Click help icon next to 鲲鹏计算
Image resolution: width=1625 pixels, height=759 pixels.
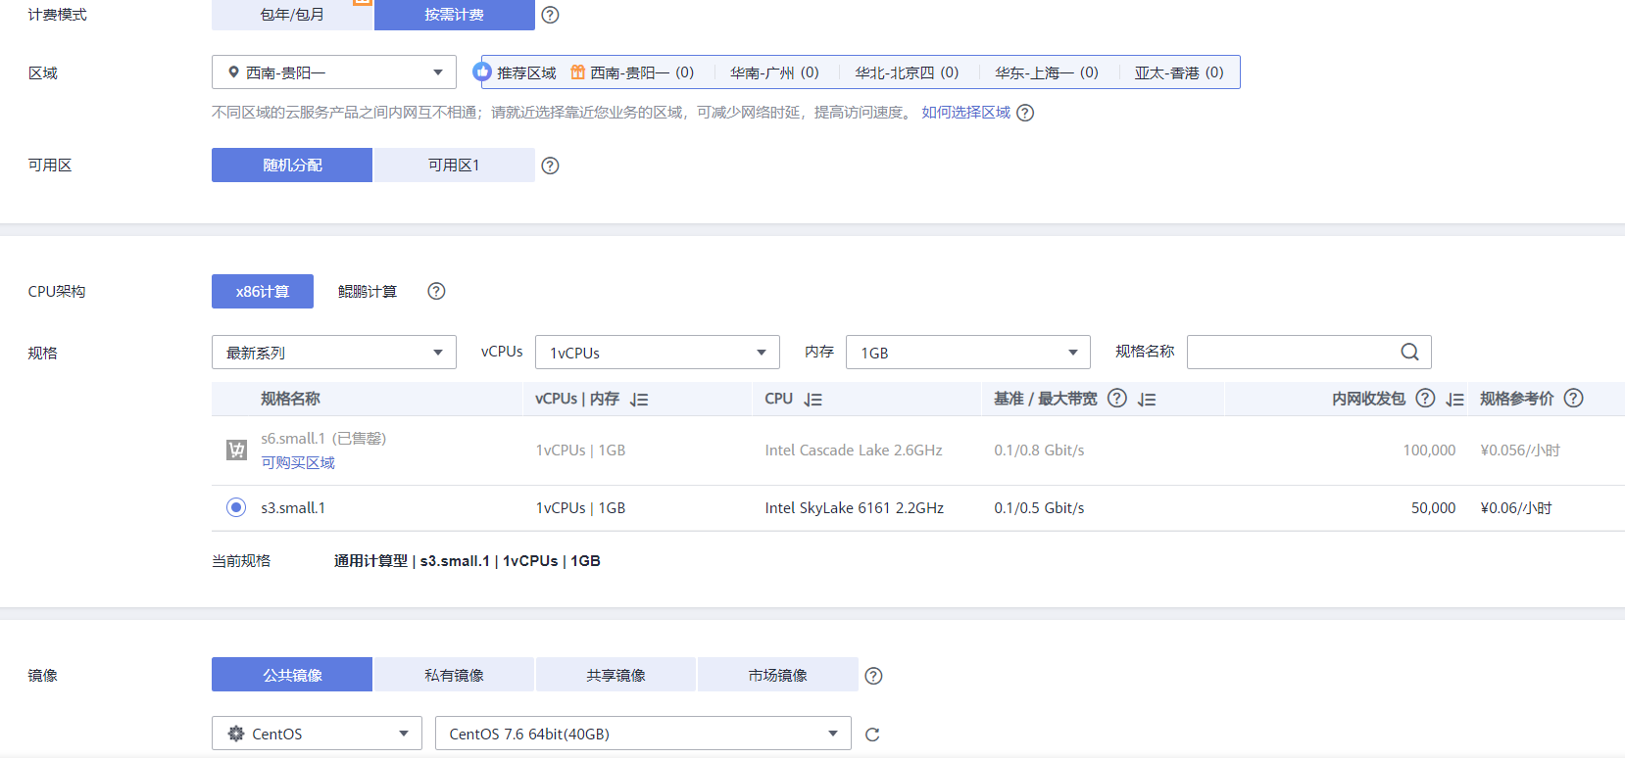click(x=437, y=291)
